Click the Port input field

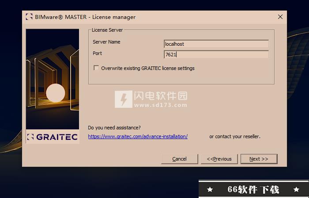click(216, 55)
